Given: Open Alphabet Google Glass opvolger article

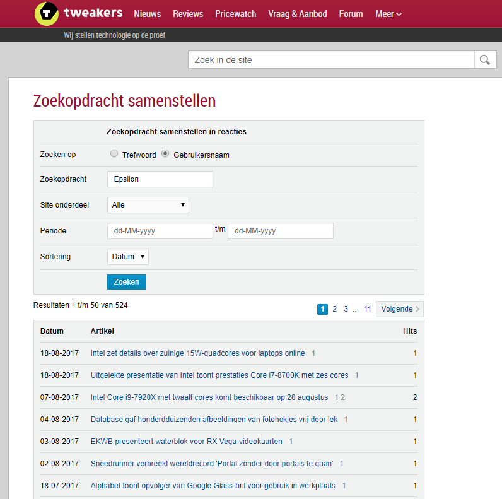Looking at the screenshot, I should click(x=213, y=486).
